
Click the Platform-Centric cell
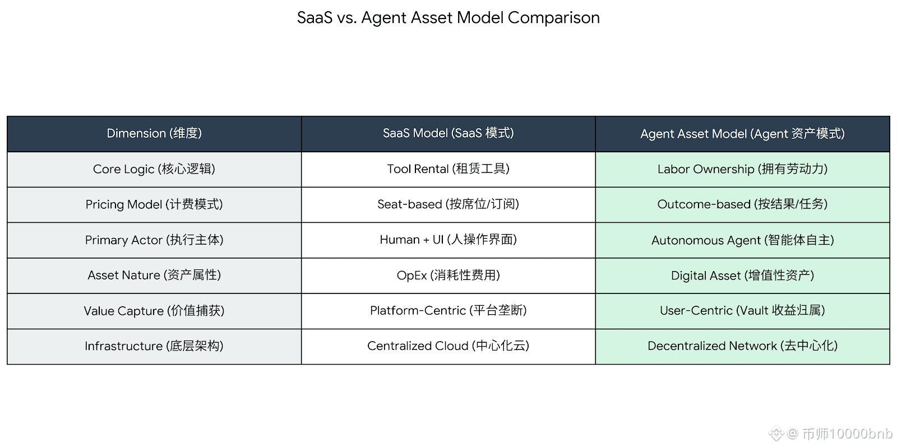tap(448, 311)
